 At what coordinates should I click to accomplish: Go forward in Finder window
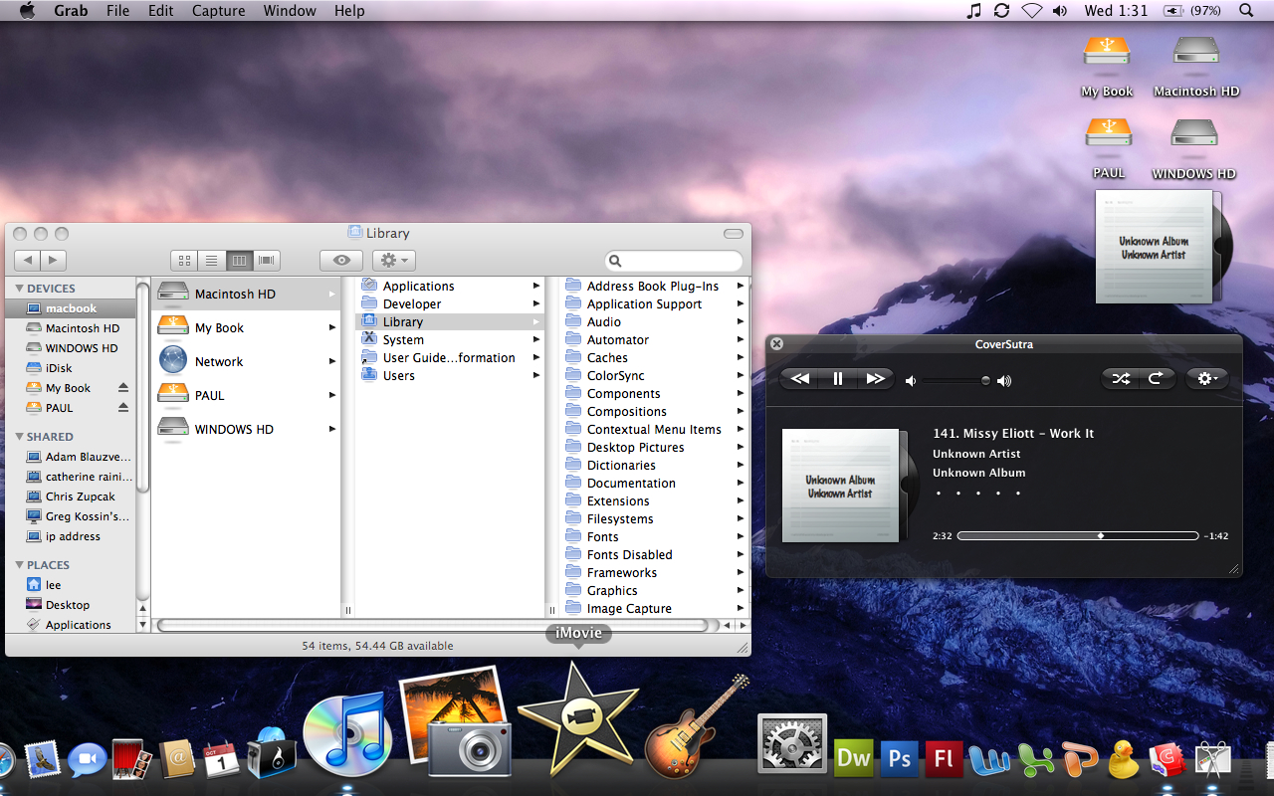(54, 260)
